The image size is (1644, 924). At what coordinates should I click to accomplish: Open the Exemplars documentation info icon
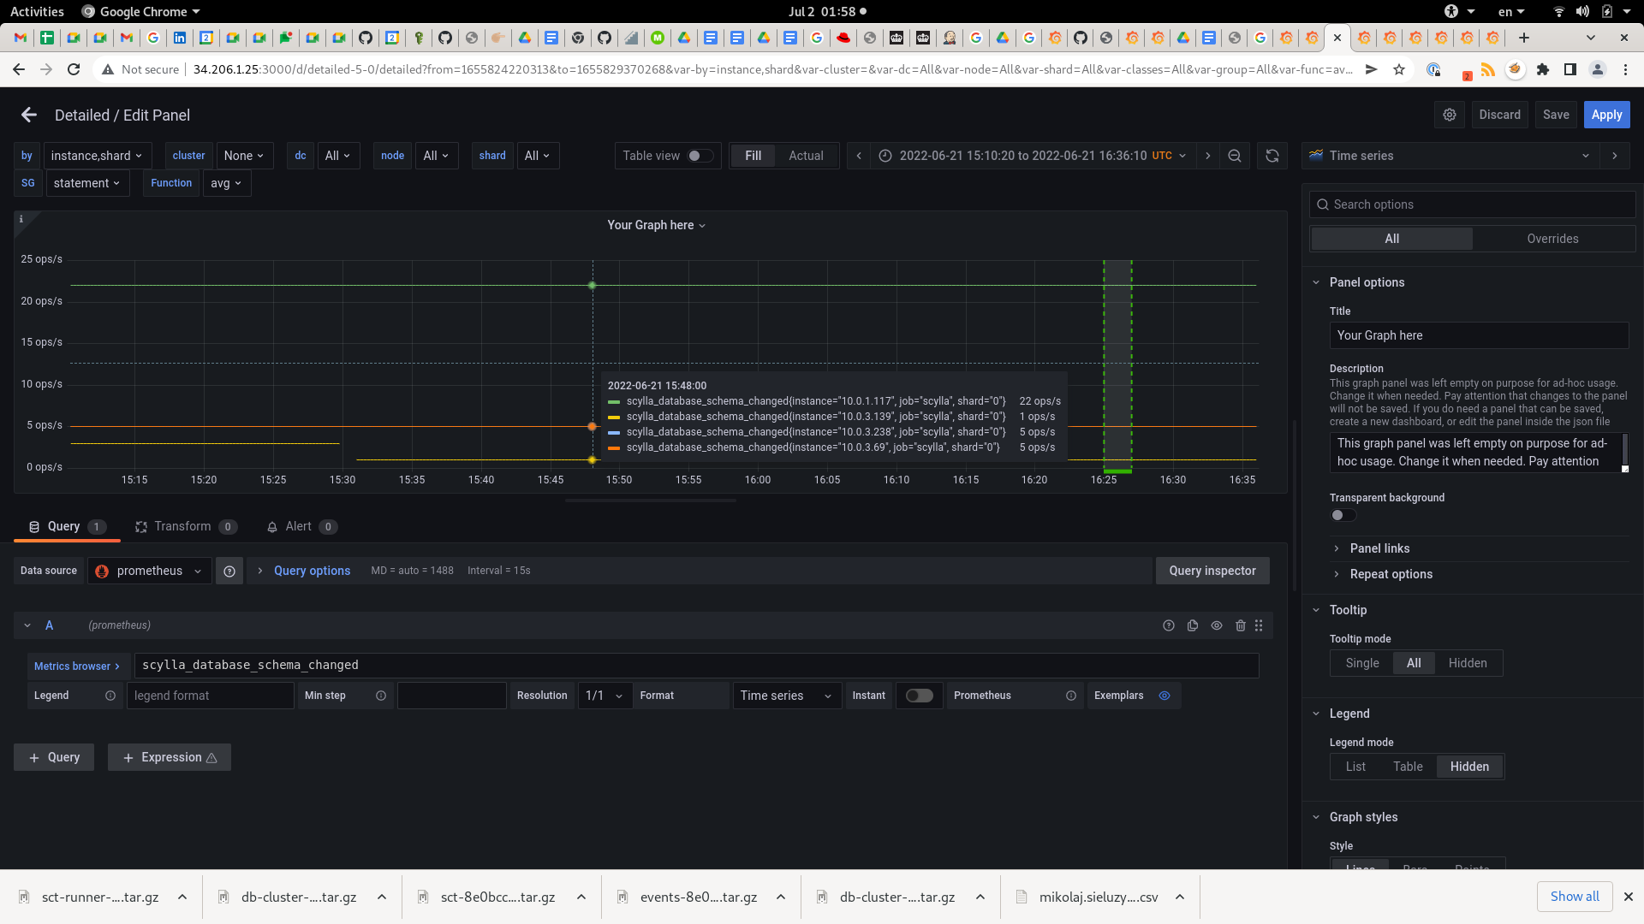1164,696
